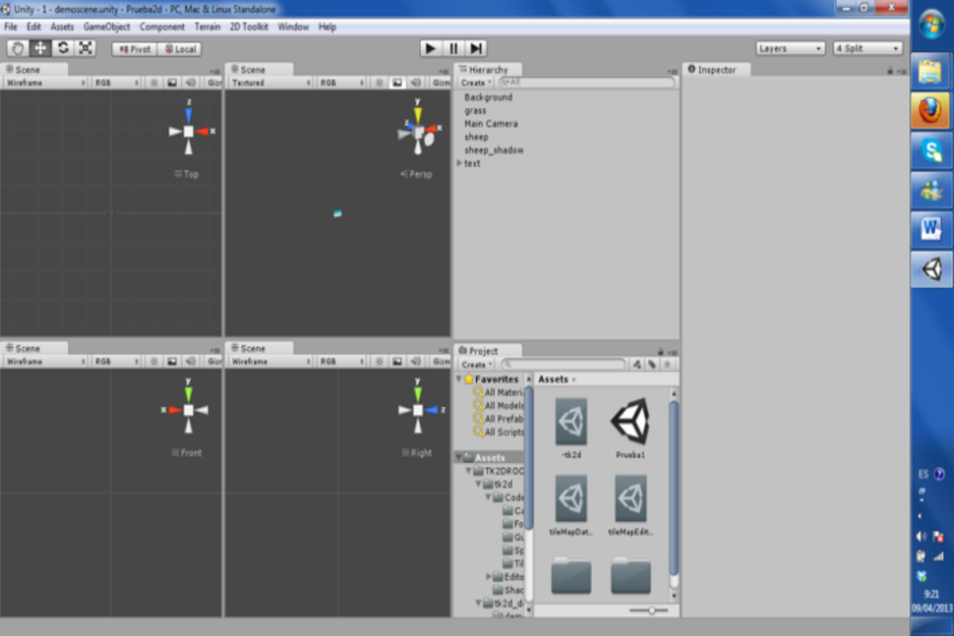This screenshot has height=636, width=954.
Task: Mute audio in the Perspective scene view
Action: [x=418, y=83]
